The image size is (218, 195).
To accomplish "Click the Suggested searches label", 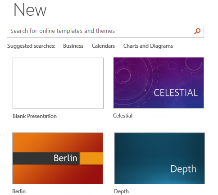I will tap(31, 46).
